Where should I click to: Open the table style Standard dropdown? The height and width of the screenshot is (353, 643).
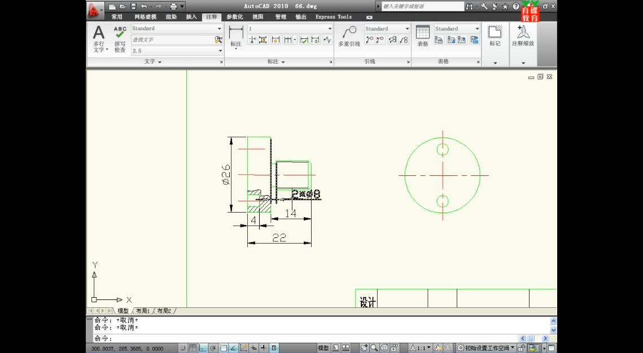point(477,29)
